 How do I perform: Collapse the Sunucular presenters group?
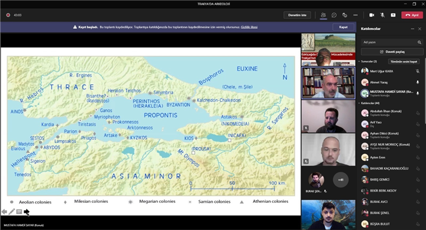[359, 61]
